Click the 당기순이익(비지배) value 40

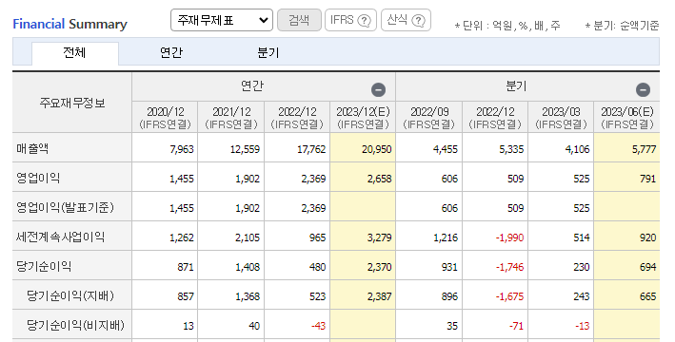pos(254,326)
